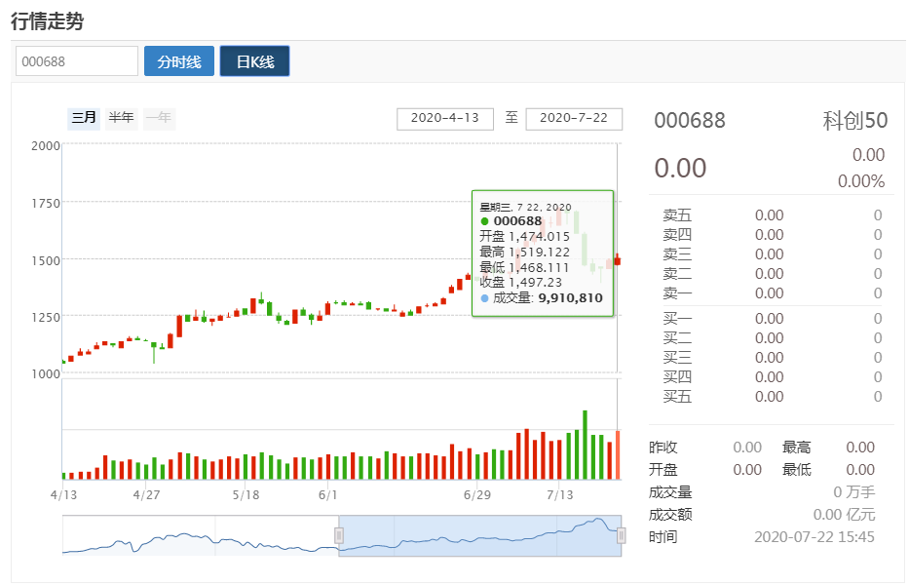Select the 三月 time range option
The image size is (909, 585).
[x=84, y=118]
